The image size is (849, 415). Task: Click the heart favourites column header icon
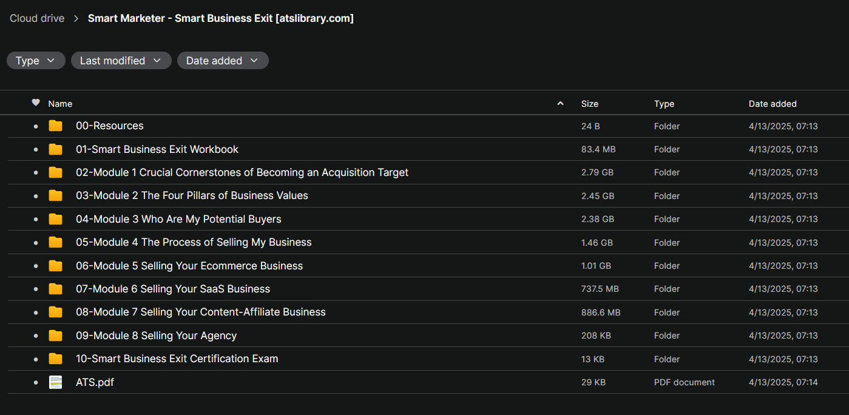pos(36,103)
